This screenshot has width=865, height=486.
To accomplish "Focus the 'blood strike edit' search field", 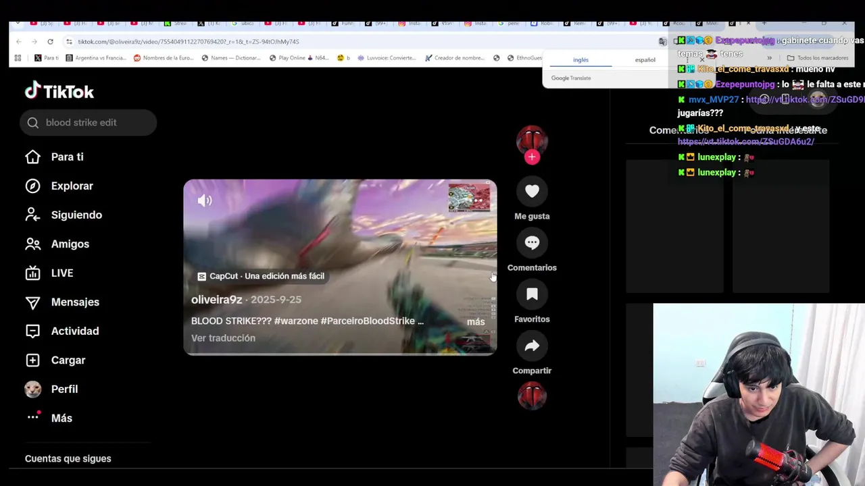I will 88,122.
